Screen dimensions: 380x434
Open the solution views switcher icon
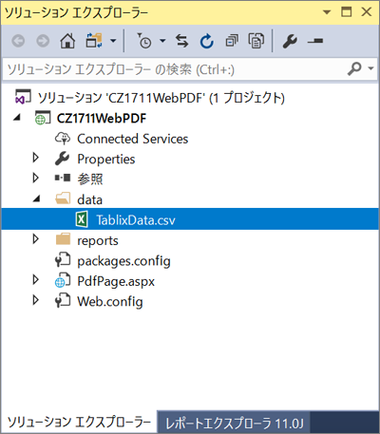pyautogui.click(x=94, y=41)
